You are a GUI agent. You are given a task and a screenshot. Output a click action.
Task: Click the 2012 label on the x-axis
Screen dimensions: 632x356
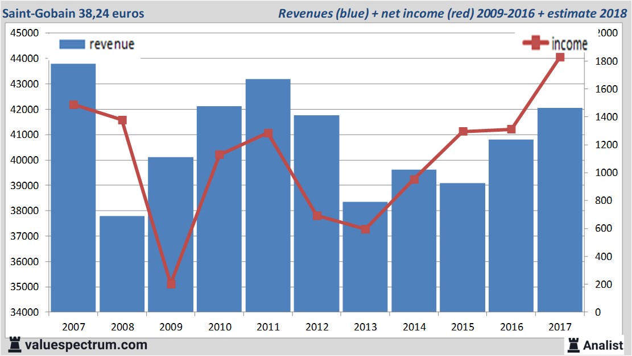pos(317,327)
